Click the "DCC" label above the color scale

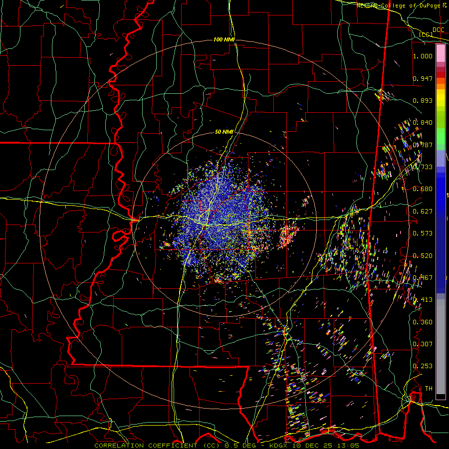tap(438, 30)
